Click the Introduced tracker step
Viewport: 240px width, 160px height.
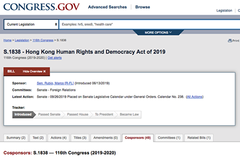(x=23, y=114)
